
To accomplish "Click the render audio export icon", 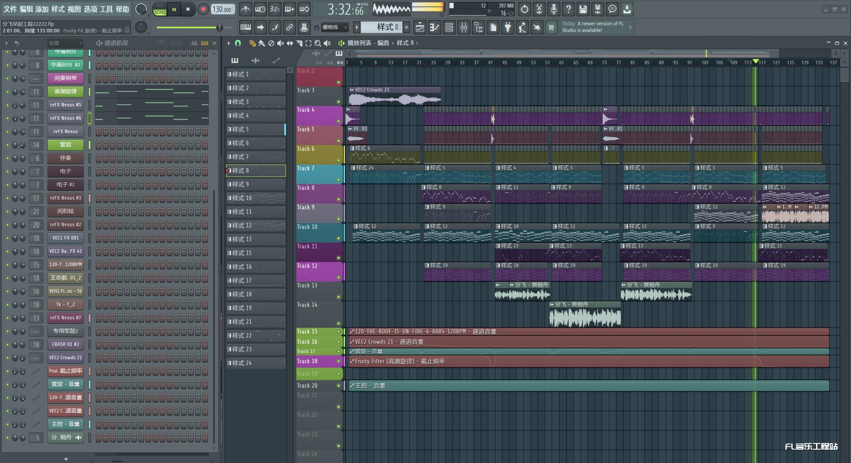I will (598, 9).
